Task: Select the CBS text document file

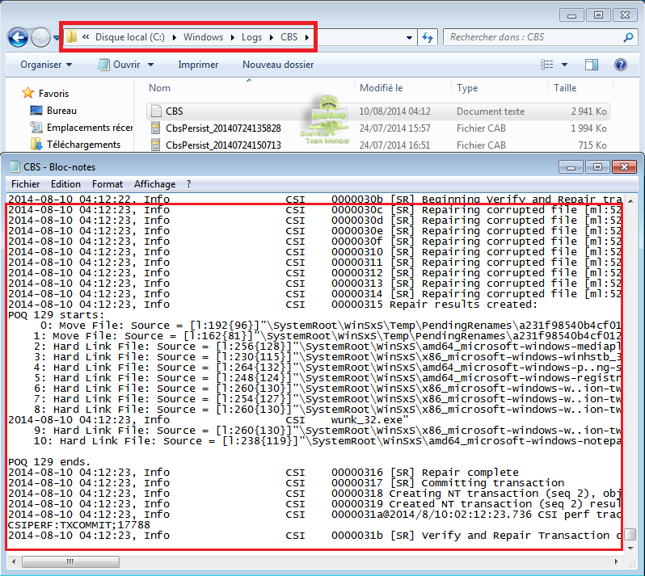Action: point(174,111)
